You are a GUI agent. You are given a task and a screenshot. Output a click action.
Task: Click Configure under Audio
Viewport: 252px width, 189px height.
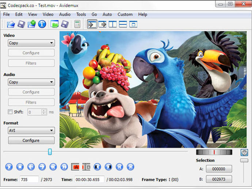(x=31, y=92)
